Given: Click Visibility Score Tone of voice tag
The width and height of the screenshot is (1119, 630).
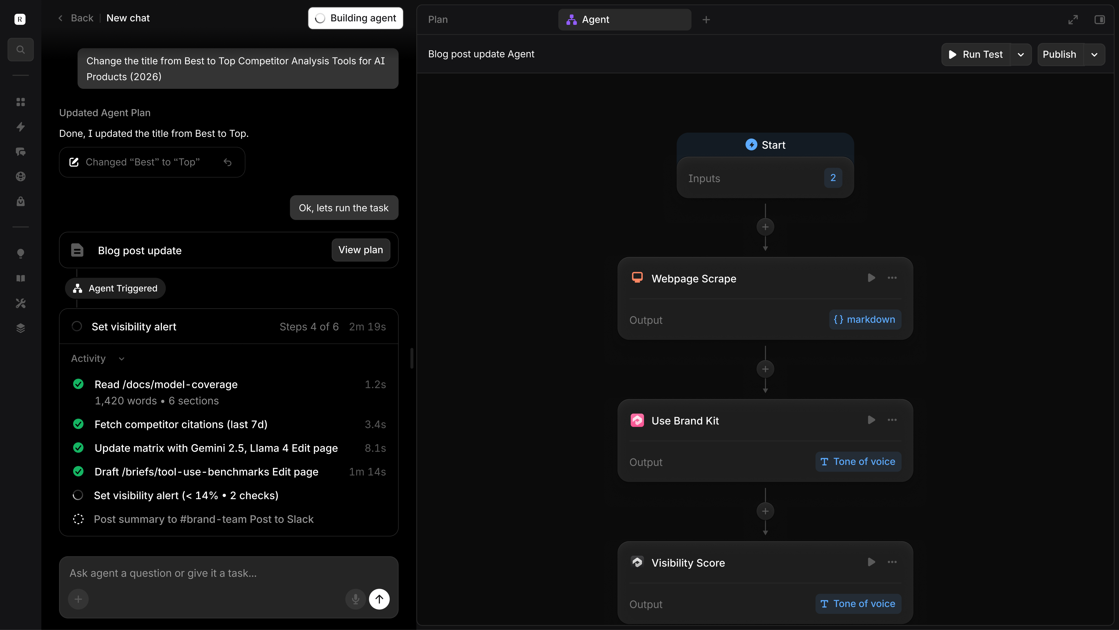Looking at the screenshot, I should [x=858, y=604].
